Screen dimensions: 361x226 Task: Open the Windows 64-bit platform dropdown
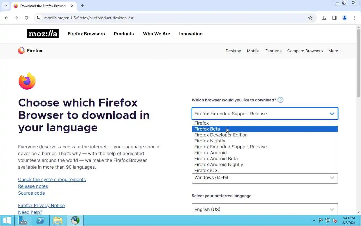tap(265, 178)
